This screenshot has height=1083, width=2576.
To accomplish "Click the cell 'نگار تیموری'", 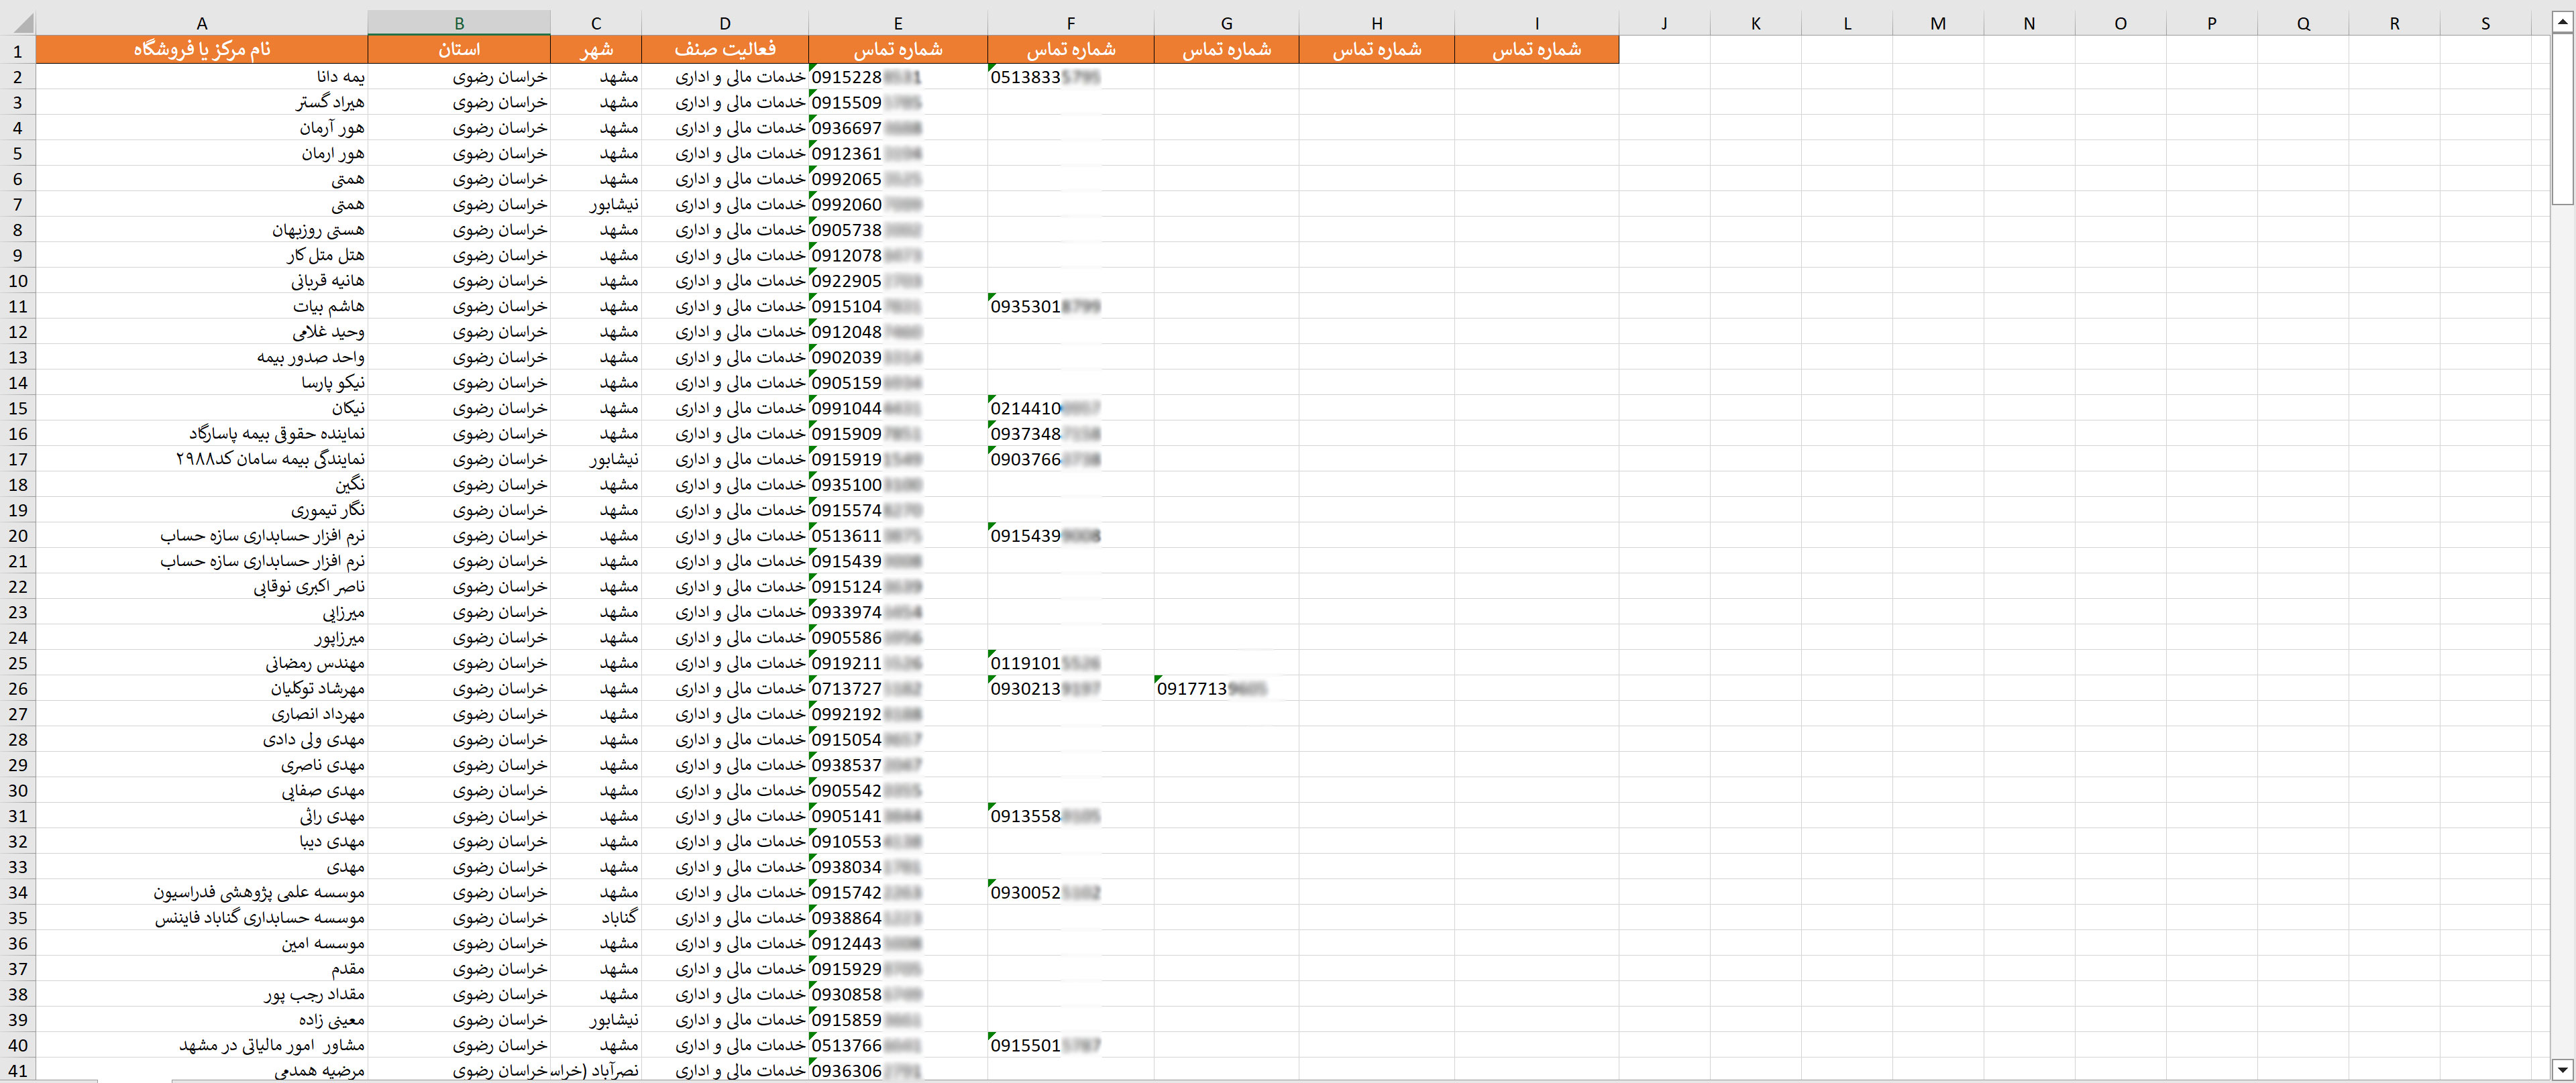I will [202, 510].
